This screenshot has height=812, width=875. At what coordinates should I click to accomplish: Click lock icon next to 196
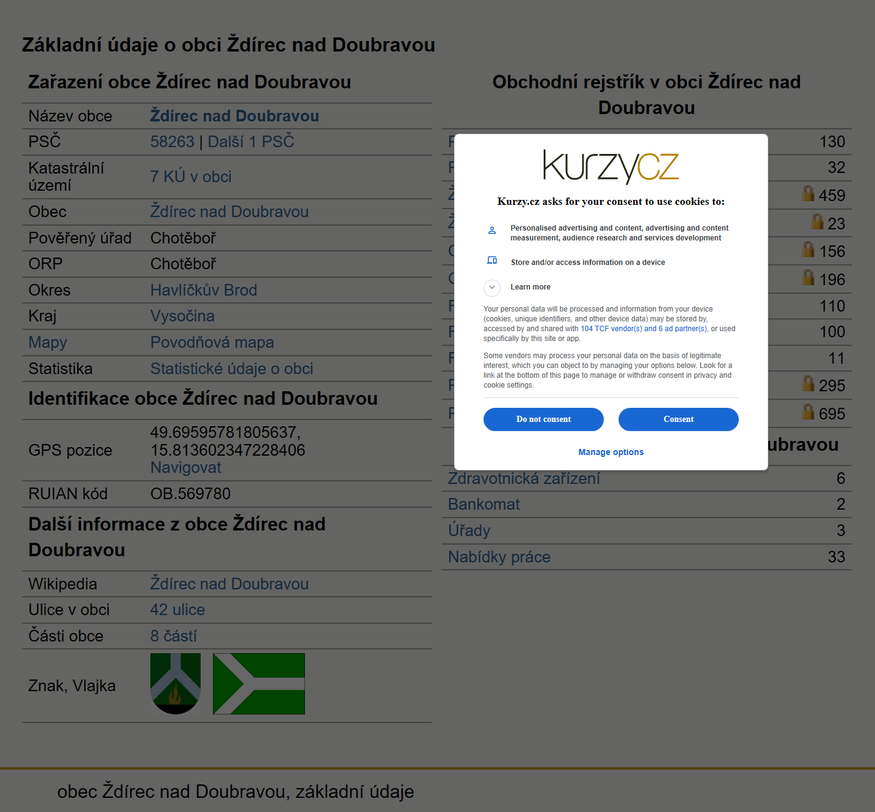click(x=808, y=277)
